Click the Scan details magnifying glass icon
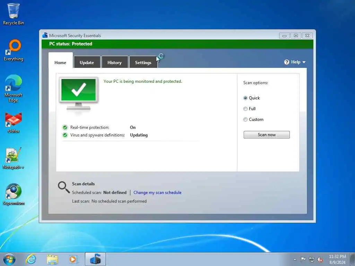355x266 pixels. pos(64,187)
